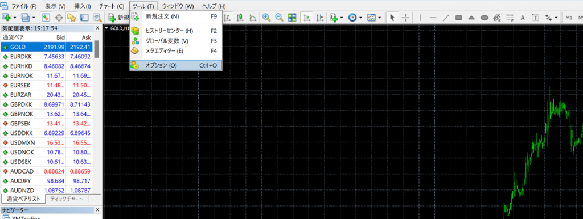Select the Rectangle shape tool
The width and height of the screenshot is (583, 219).
(x=458, y=18)
